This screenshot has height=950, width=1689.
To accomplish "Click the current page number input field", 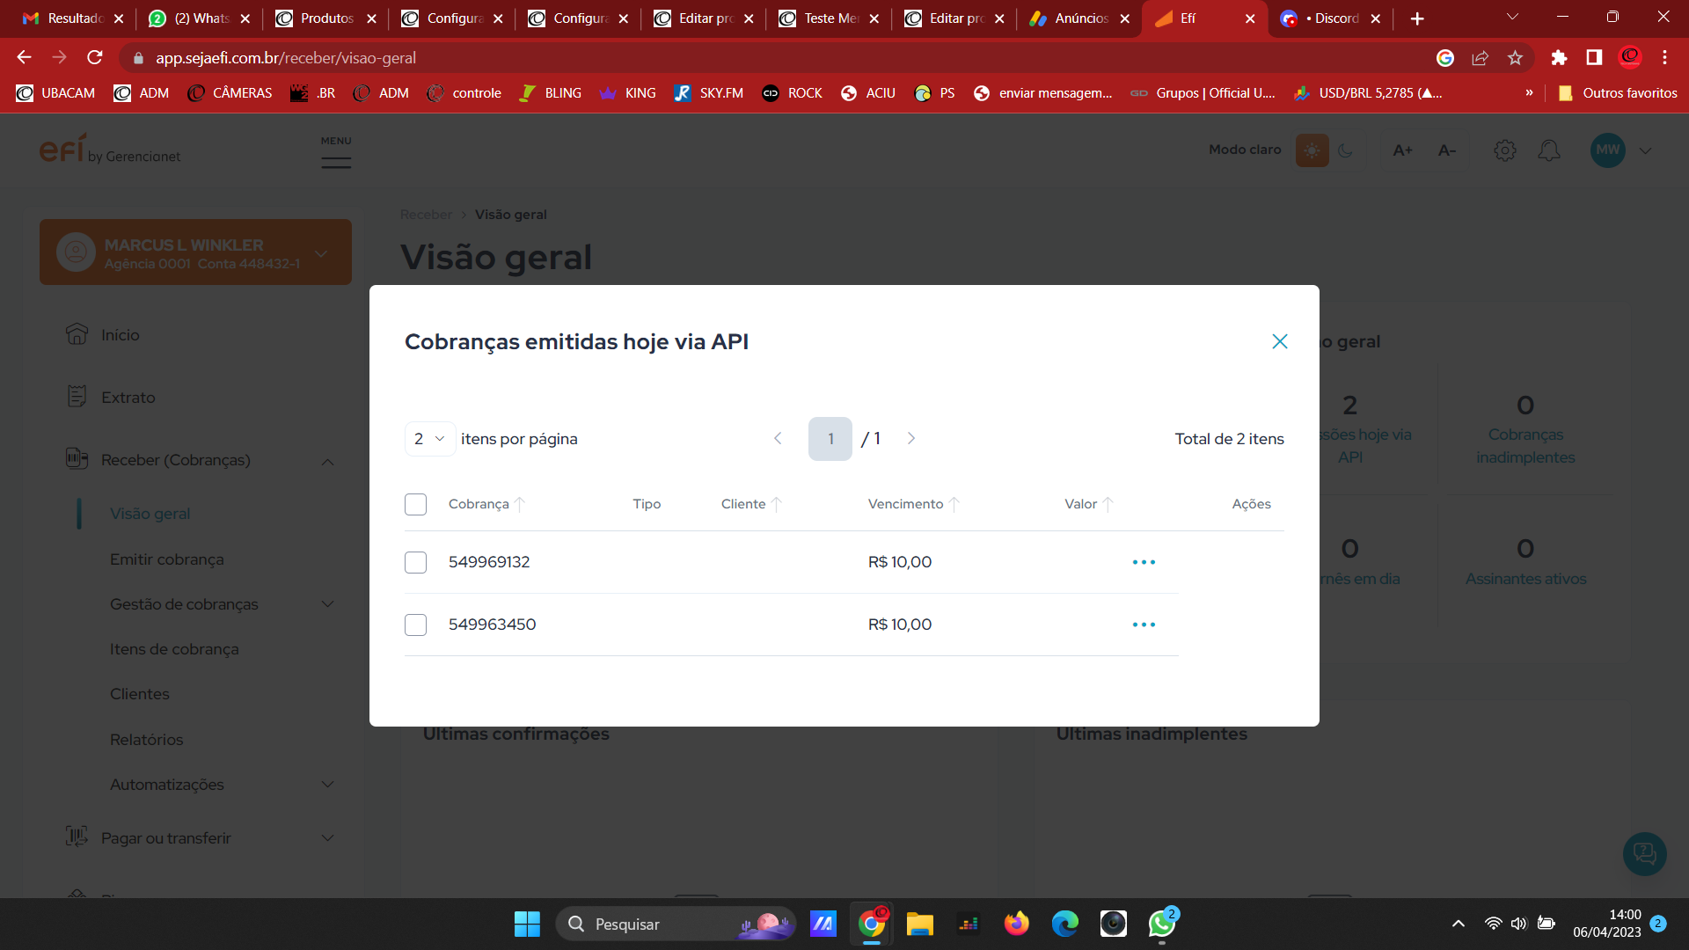I will click(x=830, y=437).
